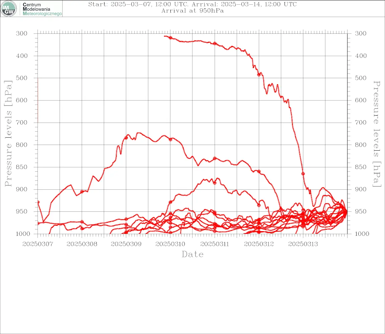Click the trajectory marker near 935 hPa on 20250312
Image resolution: width=385 pixels, height=334 pixels.
click(259, 205)
